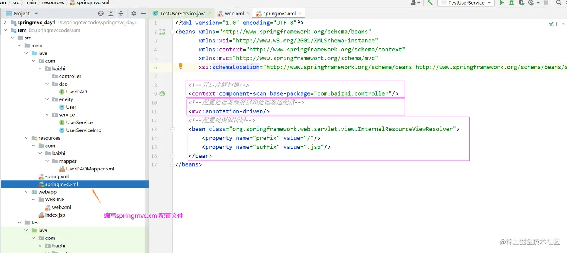
Task: Select the controller package in tree
Action: (x=70, y=76)
